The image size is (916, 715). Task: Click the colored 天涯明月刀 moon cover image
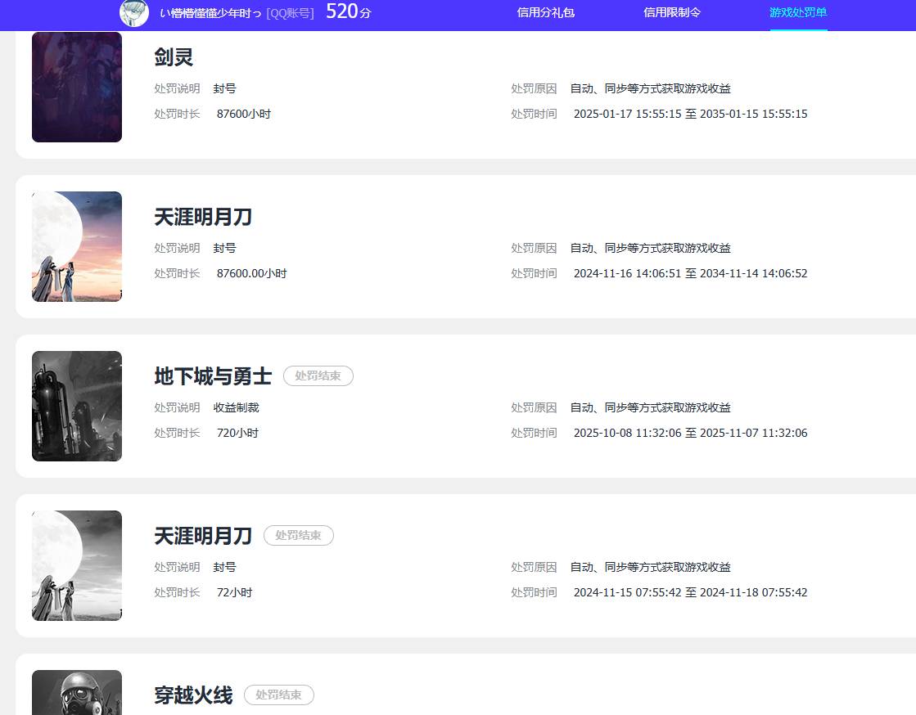(77, 246)
